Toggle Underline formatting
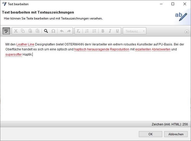Screen dimensions: 191x141 [117, 31]
